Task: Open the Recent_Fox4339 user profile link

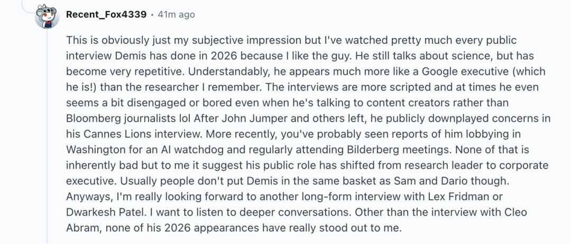Action: point(106,15)
